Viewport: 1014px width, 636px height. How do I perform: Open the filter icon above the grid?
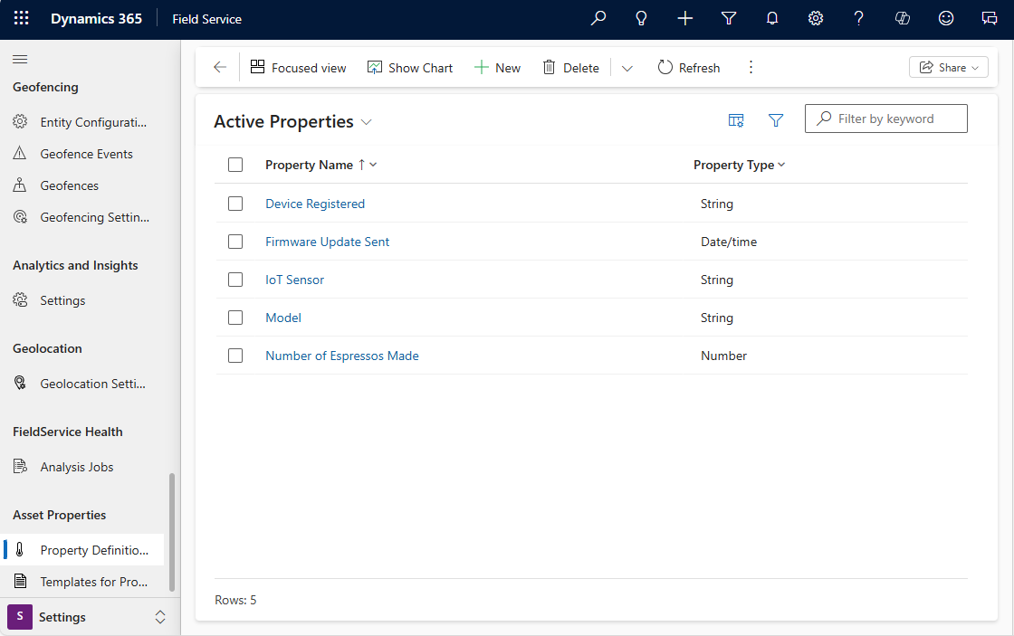[776, 119]
